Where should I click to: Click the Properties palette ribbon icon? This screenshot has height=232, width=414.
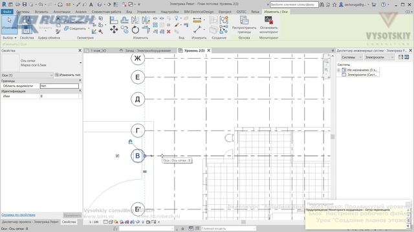[x=27, y=30]
